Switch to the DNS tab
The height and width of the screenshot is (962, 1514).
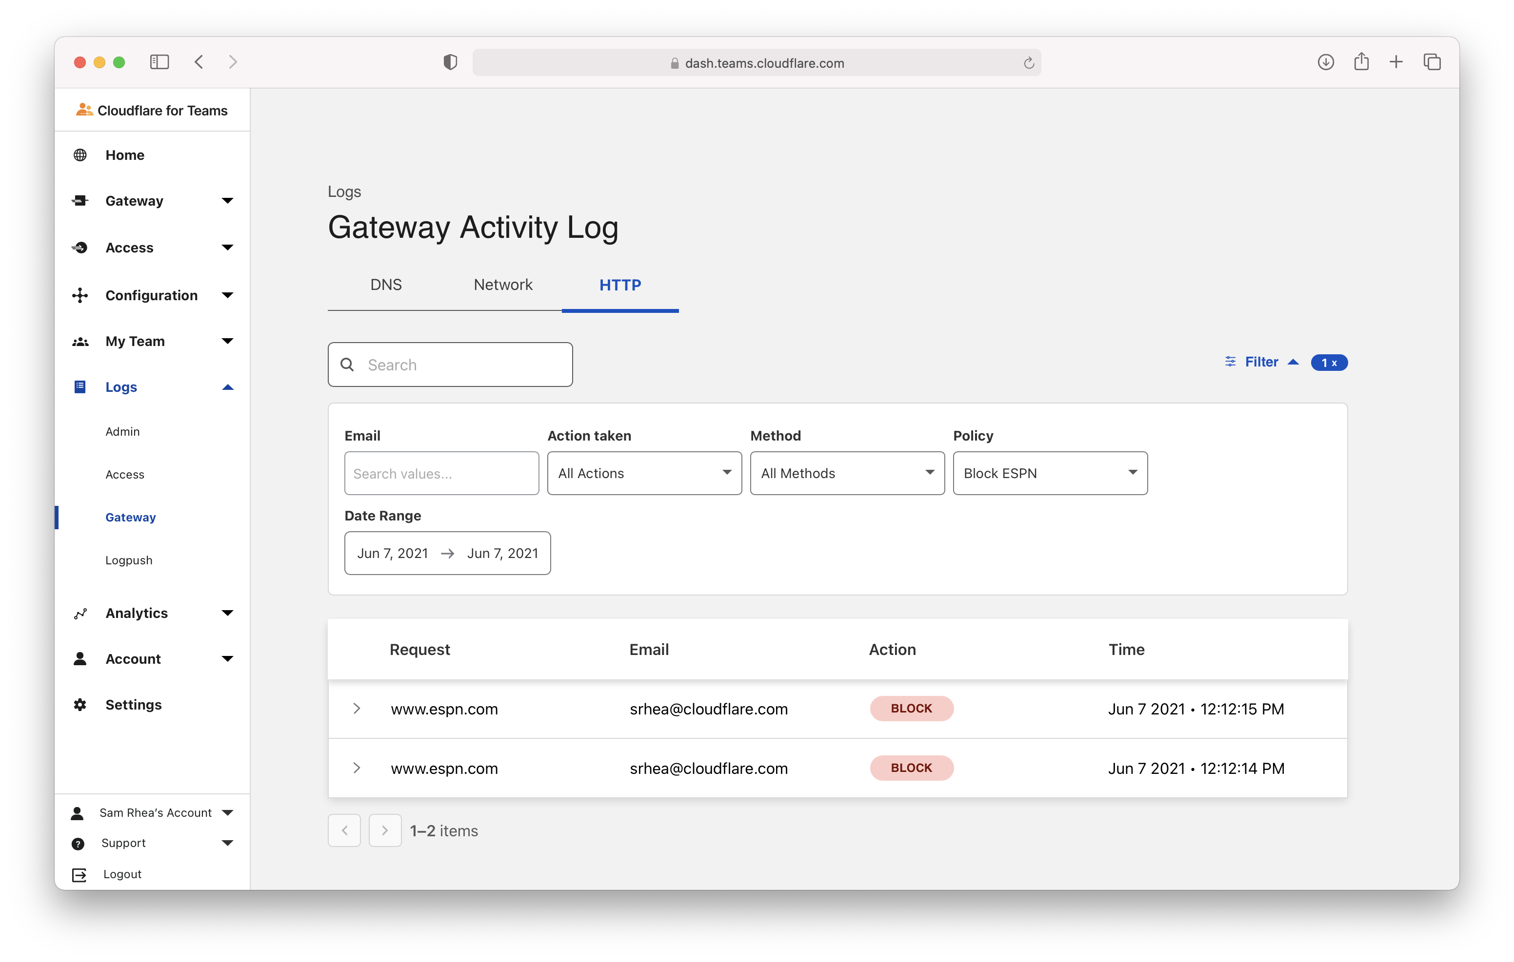point(385,285)
